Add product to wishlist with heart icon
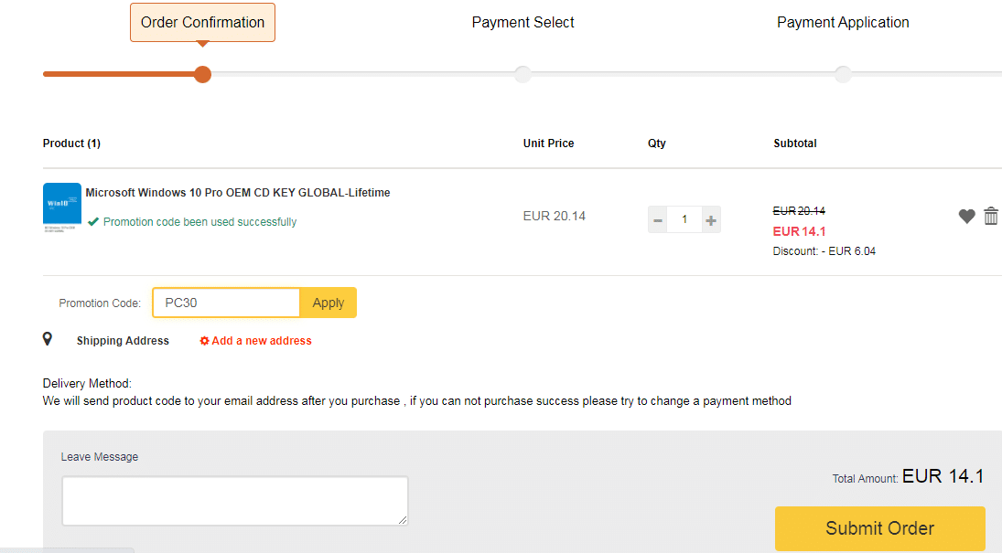The image size is (1002, 553). pos(966,217)
